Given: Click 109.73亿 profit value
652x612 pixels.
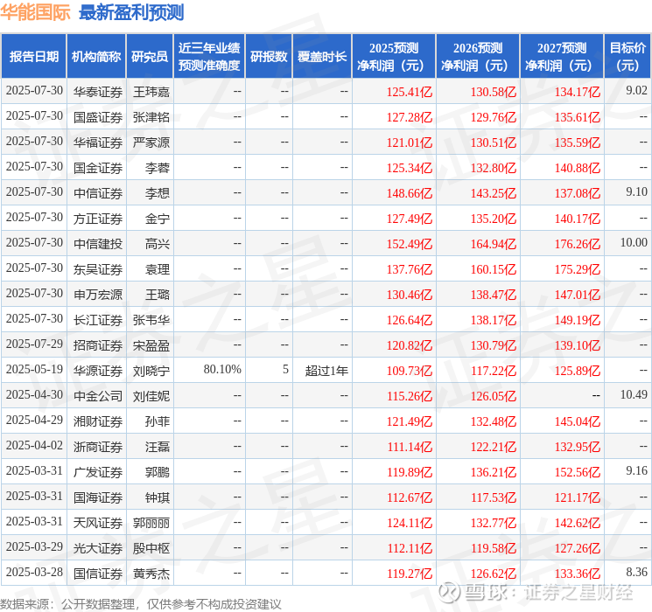Looking at the screenshot, I should pyautogui.click(x=410, y=371).
